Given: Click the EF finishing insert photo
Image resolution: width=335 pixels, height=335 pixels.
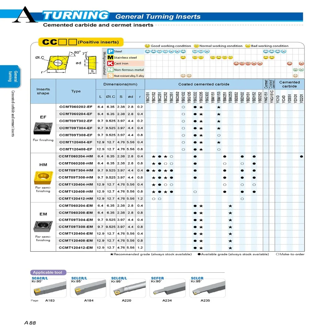Looking at the screenshot, I should 43,128.
